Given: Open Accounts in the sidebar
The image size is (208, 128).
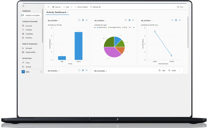Looking at the screenshot, I should [x=29, y=26].
